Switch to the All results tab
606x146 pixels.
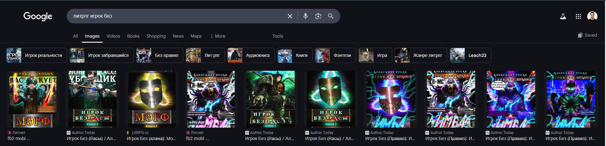click(x=75, y=36)
